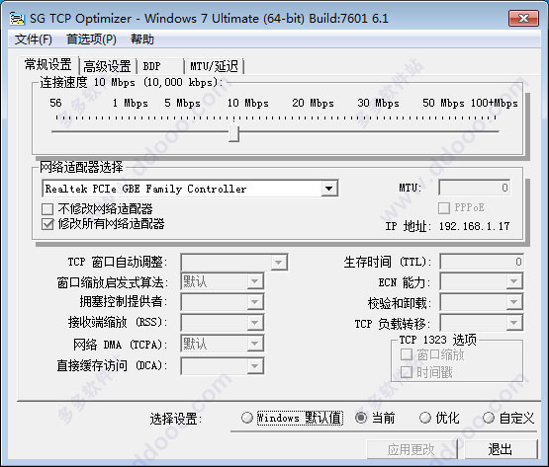Viewport: 549px width, 467px height.
Task: Click the 退出 button
Action: point(501,449)
